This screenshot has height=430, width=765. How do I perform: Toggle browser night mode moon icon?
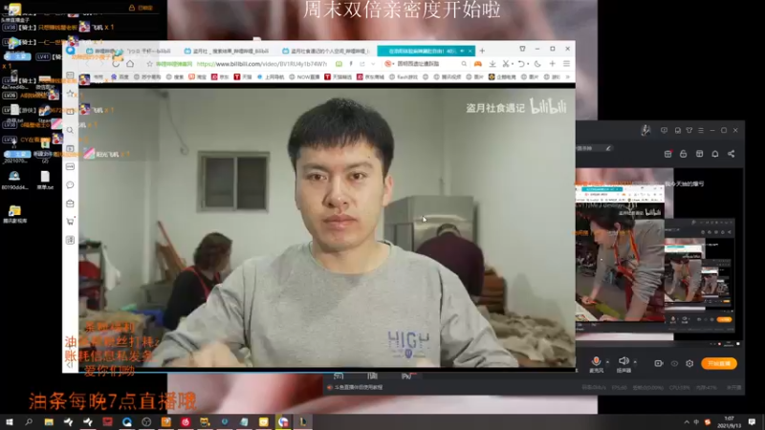[537, 64]
